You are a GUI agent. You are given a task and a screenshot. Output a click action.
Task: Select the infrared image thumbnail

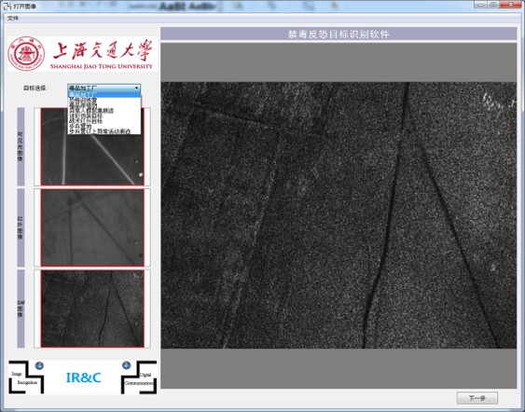pos(92,228)
